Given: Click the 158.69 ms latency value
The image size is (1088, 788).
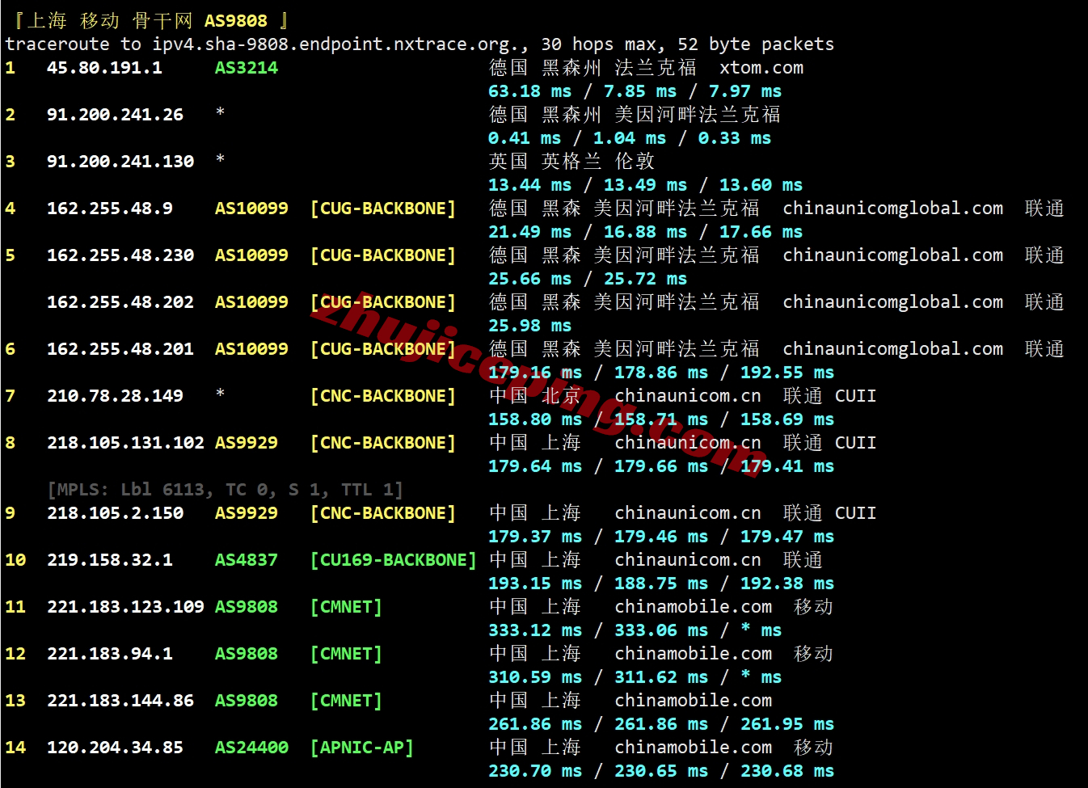Looking at the screenshot, I should 787,419.
